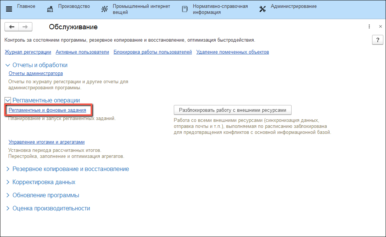Collapse the Отчеты и обработки section
The width and height of the screenshot is (386, 237).
coord(8,65)
